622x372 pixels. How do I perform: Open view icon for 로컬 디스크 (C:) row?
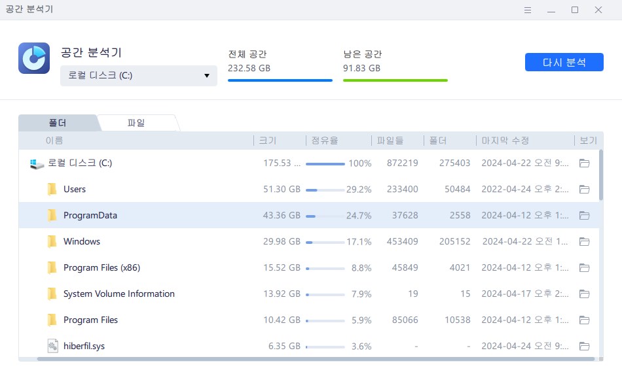coord(585,163)
